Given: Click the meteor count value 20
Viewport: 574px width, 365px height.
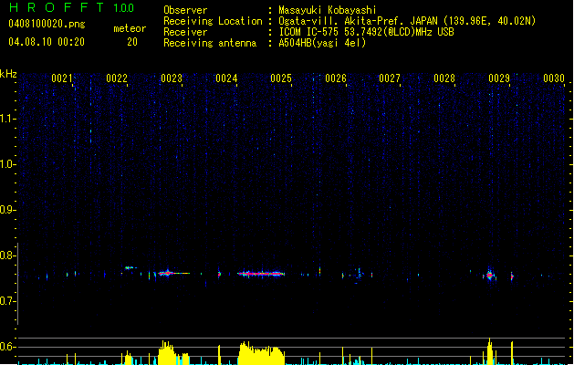Looking at the screenshot, I should point(132,42).
